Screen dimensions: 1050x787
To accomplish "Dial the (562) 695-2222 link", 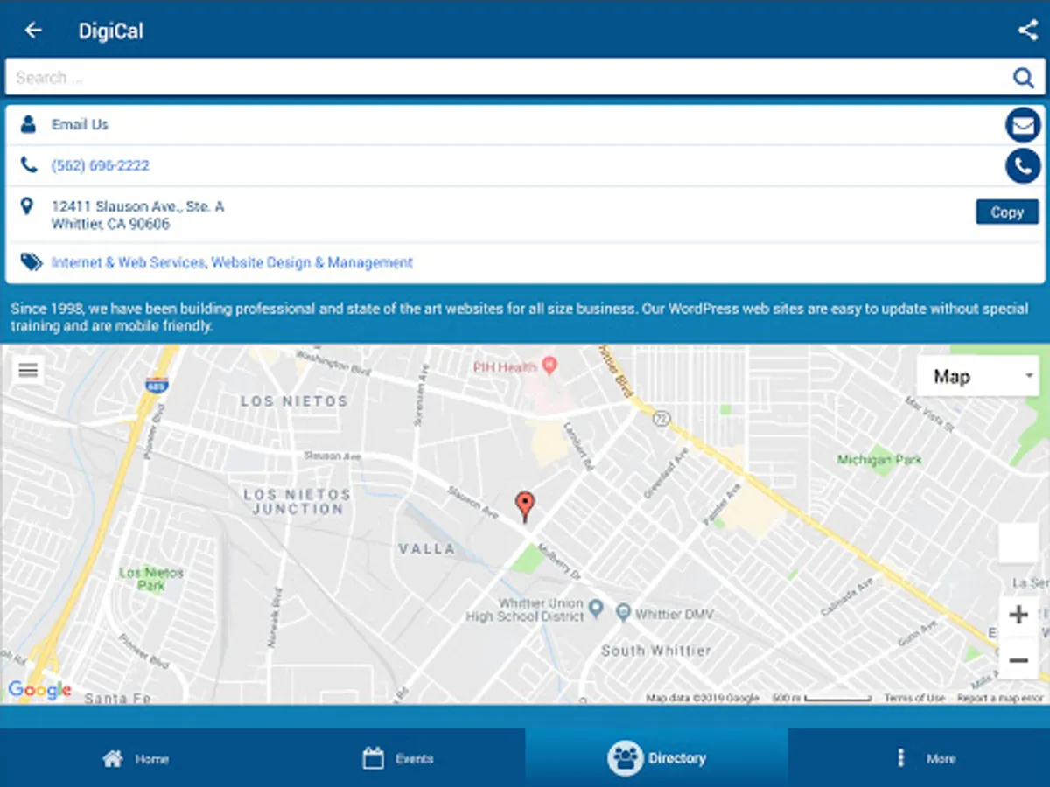I will 101,165.
